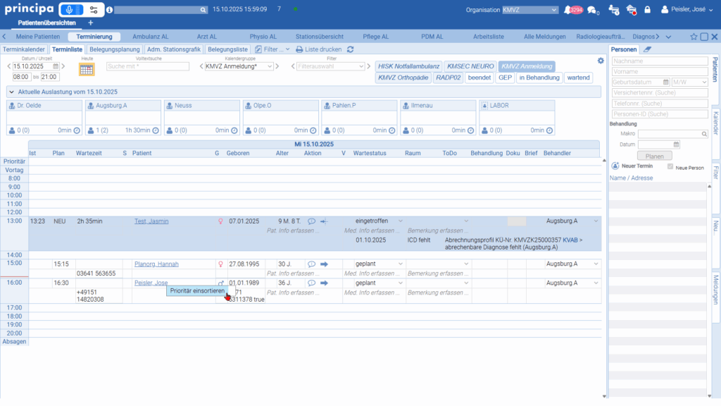Open the settings gear above the filter buttons
This screenshot has width=721, height=406.
[x=601, y=61]
